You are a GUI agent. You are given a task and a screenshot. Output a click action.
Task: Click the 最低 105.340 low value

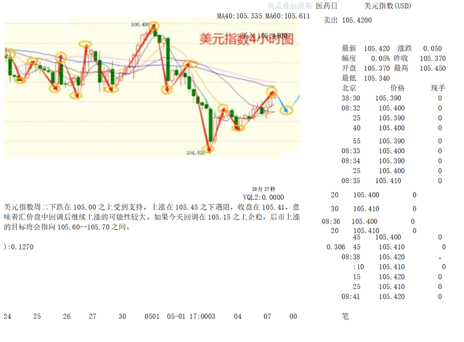366,78
